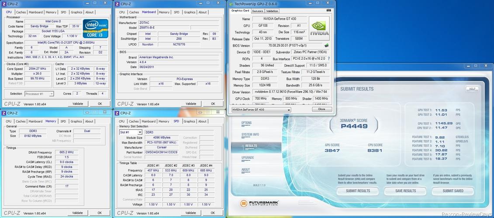The height and width of the screenshot is (218, 494).
Task: Open Memory tab in the Slot #1 SPD window
Action: point(164,121)
